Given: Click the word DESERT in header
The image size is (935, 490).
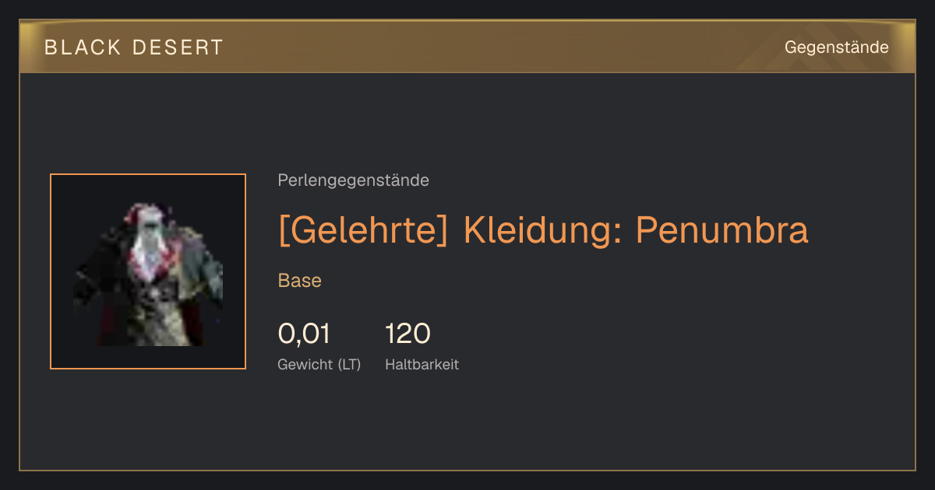Looking at the screenshot, I should coord(178,47).
